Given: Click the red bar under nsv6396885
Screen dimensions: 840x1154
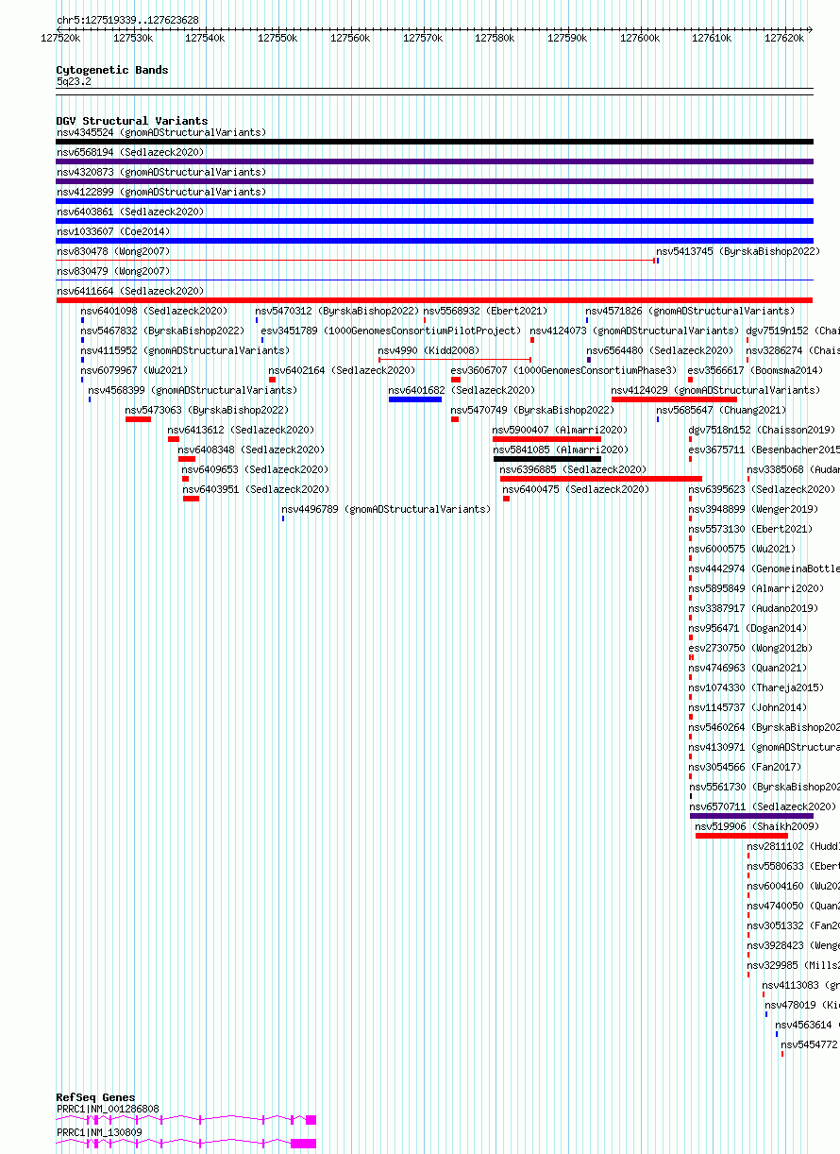Looking at the screenshot, I should [601, 479].
